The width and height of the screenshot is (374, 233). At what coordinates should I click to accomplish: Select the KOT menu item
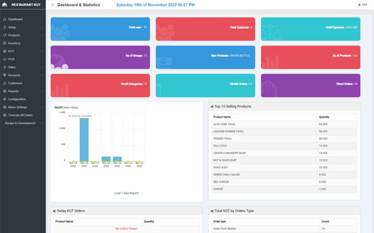pyautogui.click(x=11, y=51)
